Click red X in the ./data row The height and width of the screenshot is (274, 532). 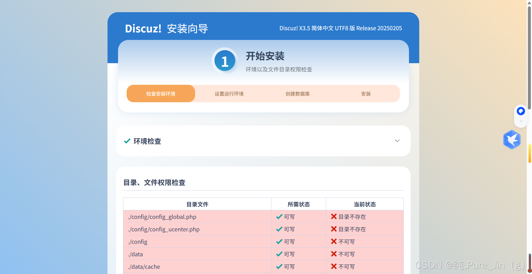click(334, 254)
